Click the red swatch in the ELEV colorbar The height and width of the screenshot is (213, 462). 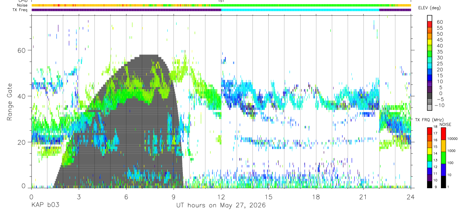[430, 24]
